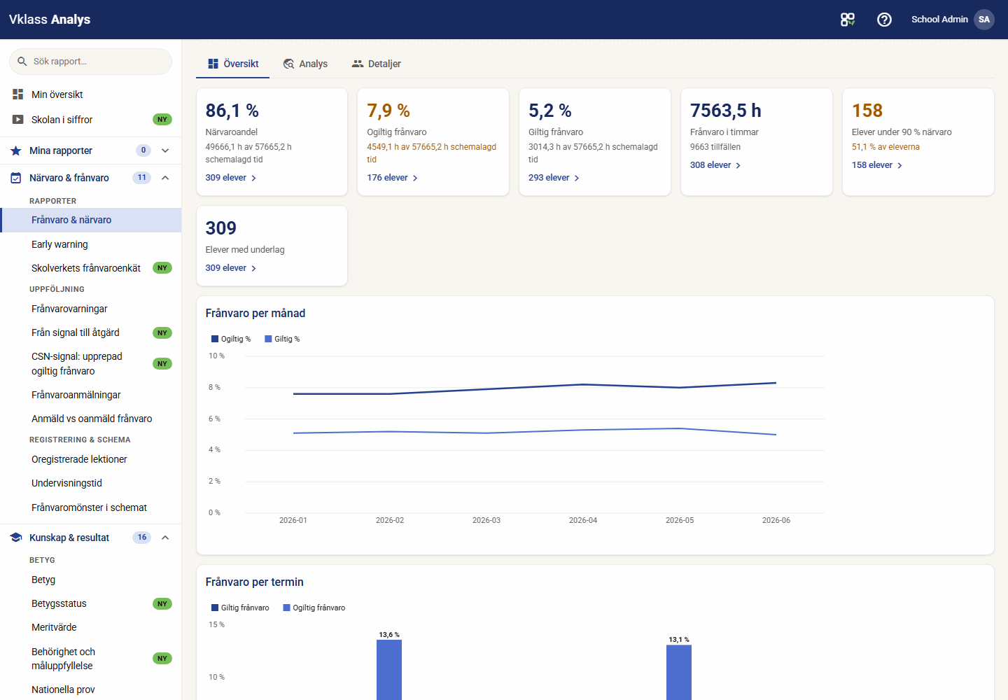The height and width of the screenshot is (700, 1008).
Task: Click the Analys tab chart-search icon
Action: (288, 64)
